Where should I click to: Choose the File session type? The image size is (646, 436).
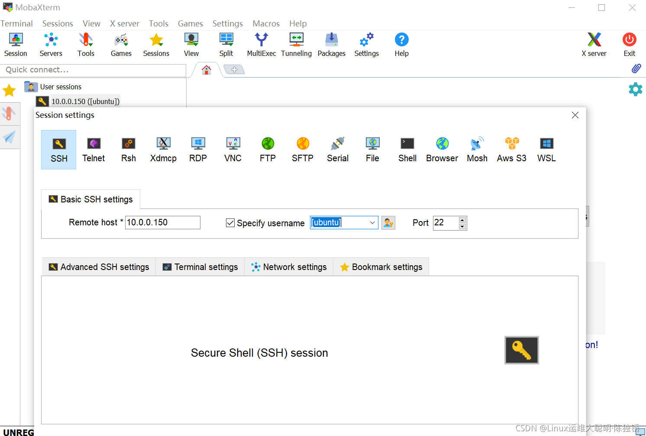pos(372,150)
